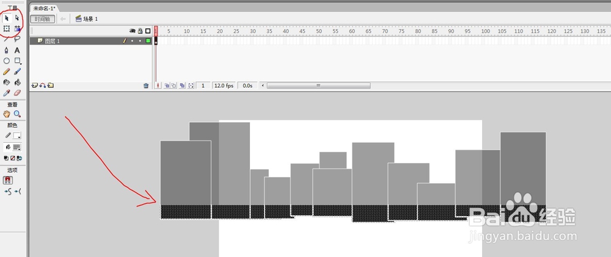Pick the Text tool labeled A
Viewport: 611px width, 257px height.
click(x=17, y=50)
